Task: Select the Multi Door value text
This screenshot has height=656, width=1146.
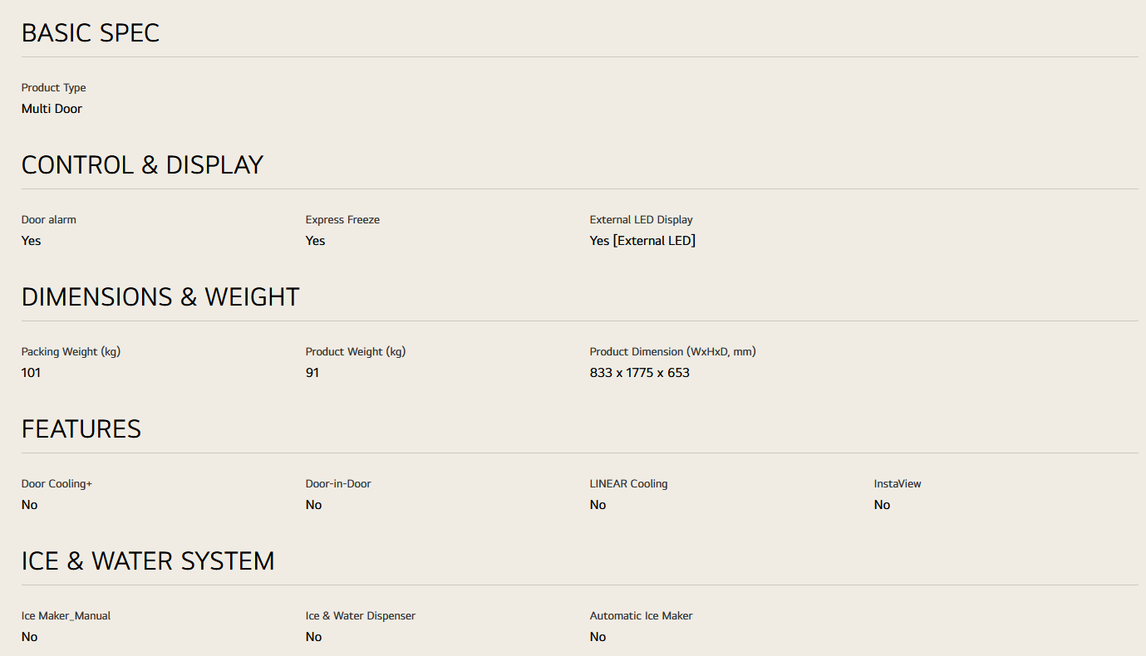Action: [52, 109]
